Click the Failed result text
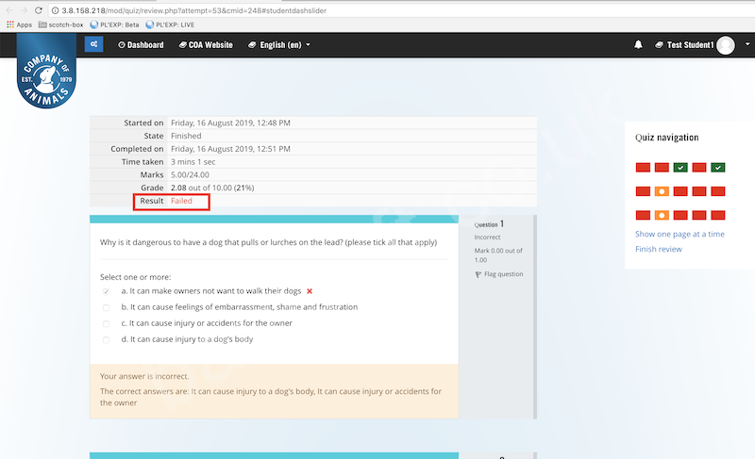 pyautogui.click(x=181, y=201)
